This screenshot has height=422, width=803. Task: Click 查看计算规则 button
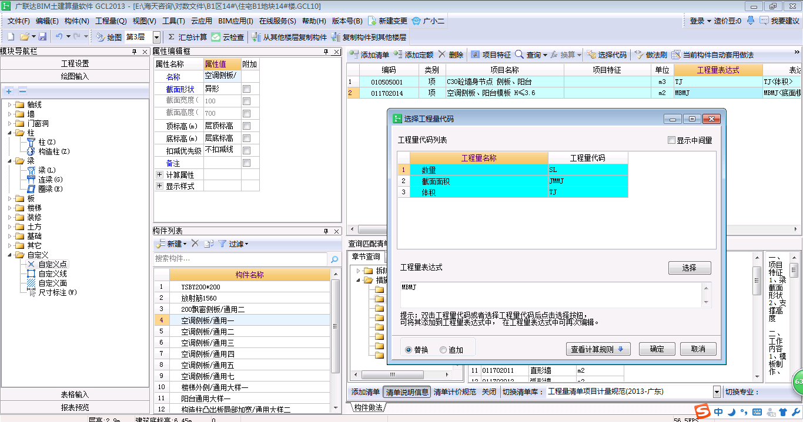click(x=597, y=349)
